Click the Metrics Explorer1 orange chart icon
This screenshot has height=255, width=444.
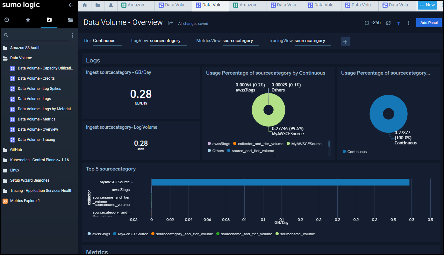click(x=5, y=201)
